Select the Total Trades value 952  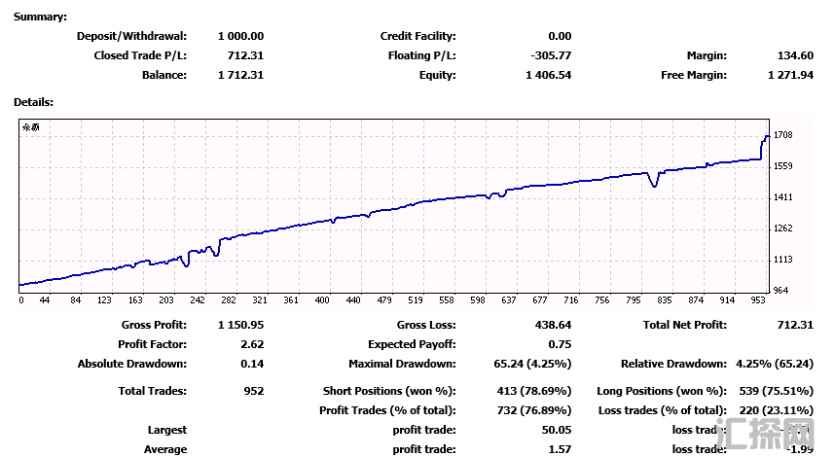pyautogui.click(x=254, y=391)
